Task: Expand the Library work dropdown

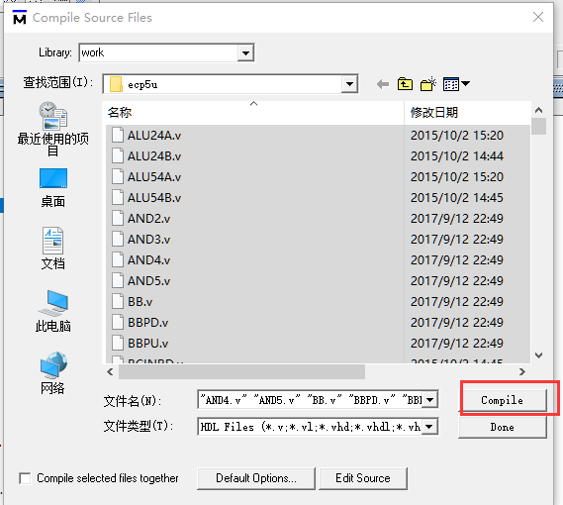Action: [245, 53]
